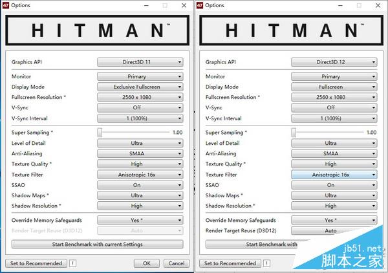Click Super Sampling 1.00 value in right window
388x273 pixels.
coord(371,133)
